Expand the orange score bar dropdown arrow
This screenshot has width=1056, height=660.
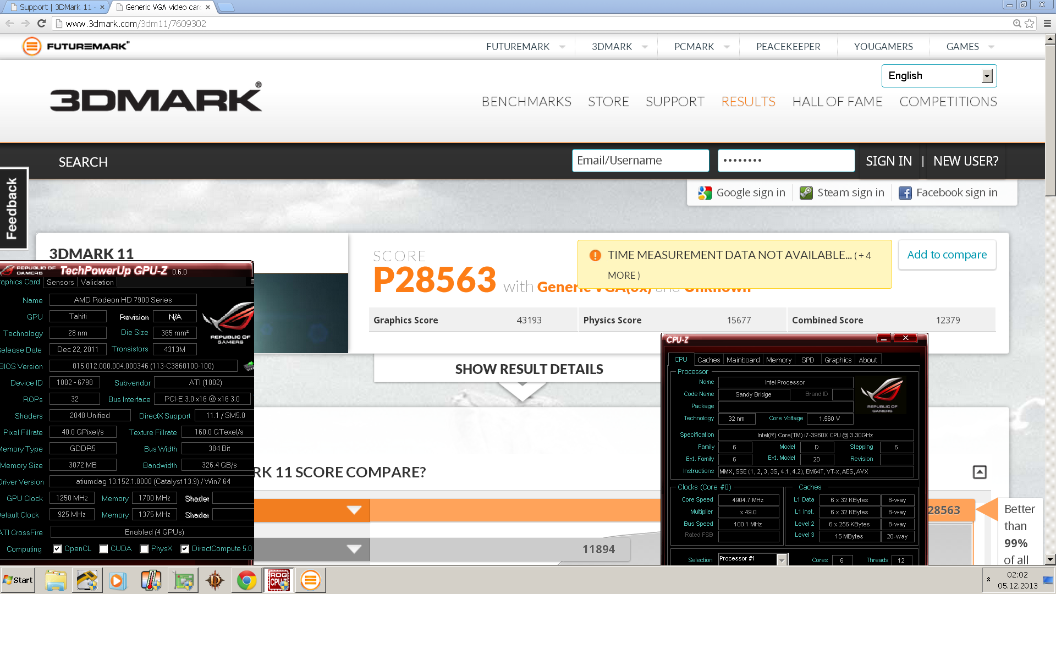pyautogui.click(x=354, y=510)
